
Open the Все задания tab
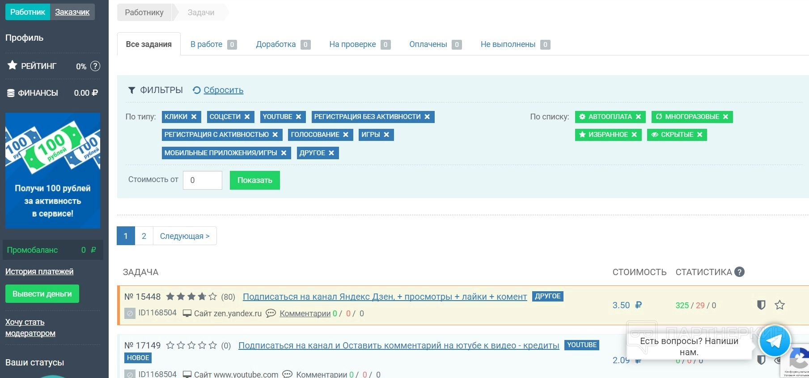pyautogui.click(x=149, y=44)
